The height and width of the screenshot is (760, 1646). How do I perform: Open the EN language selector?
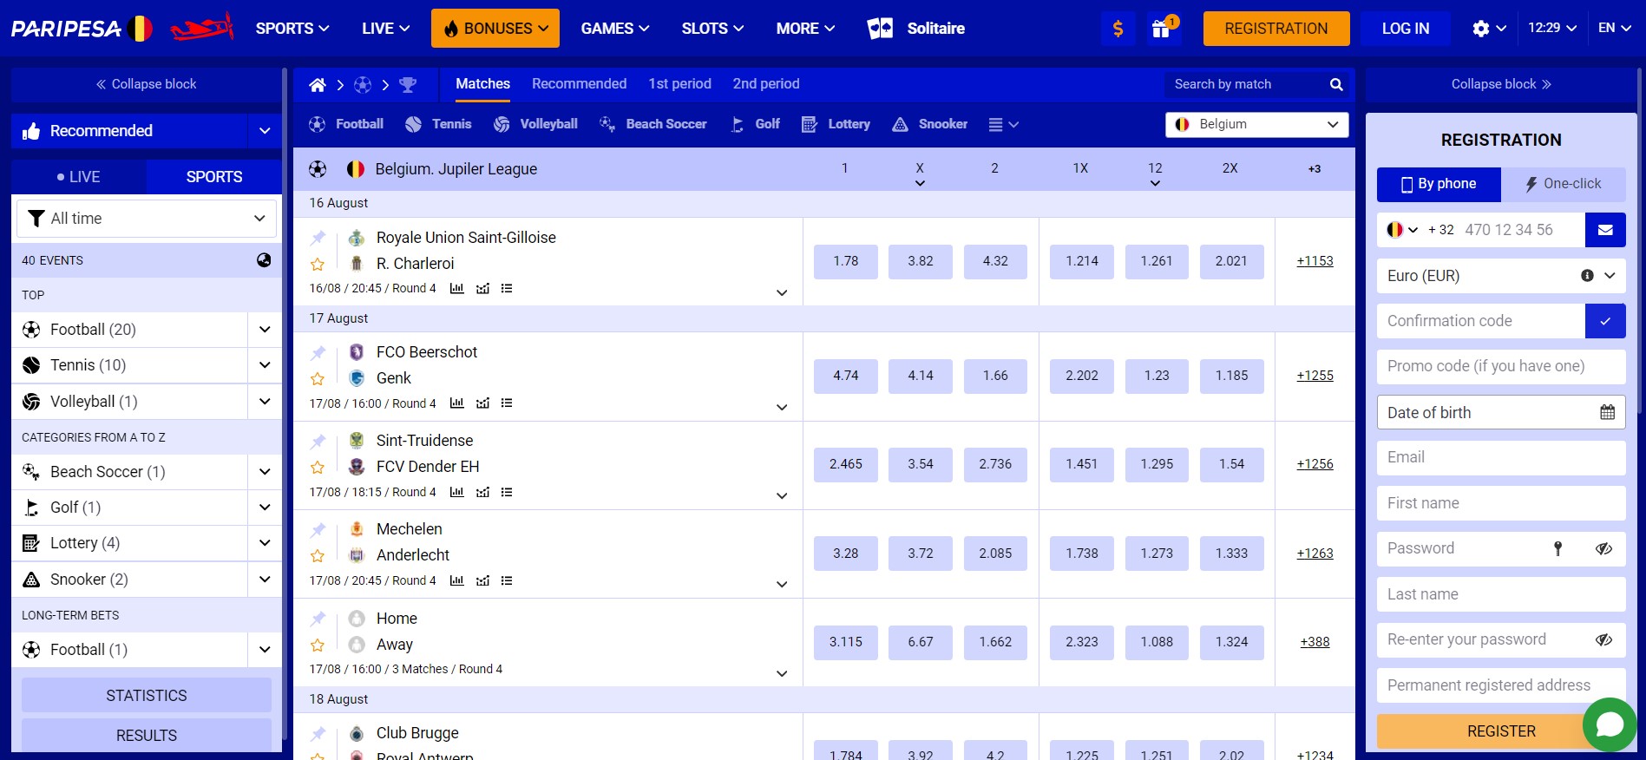click(1615, 29)
